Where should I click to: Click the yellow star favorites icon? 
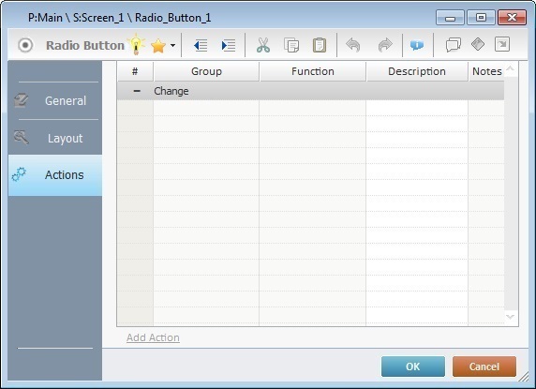click(x=158, y=46)
